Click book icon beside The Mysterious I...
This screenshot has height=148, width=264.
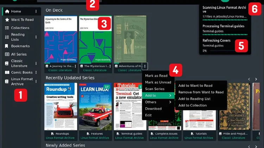pos(82,66)
